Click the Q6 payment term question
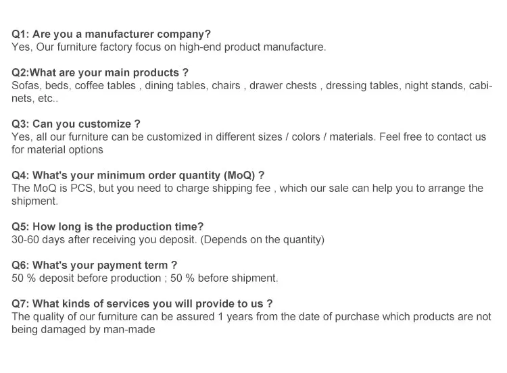 pos(95,265)
